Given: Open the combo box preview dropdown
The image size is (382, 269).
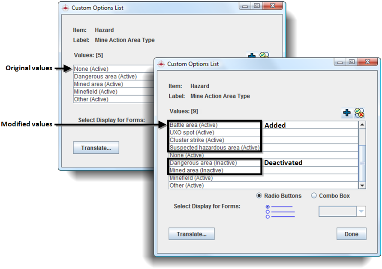Looking at the screenshot, I should tap(361, 211).
